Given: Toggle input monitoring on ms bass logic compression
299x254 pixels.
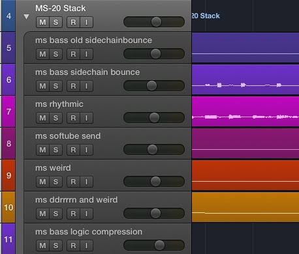Looking at the screenshot, I should (x=87, y=246).
